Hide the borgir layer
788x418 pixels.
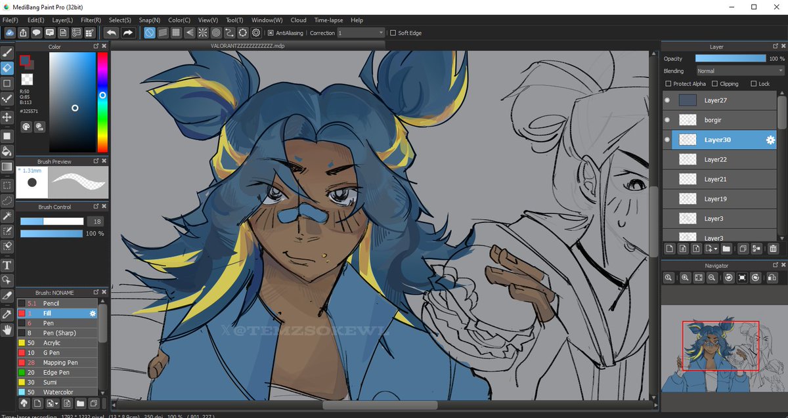[x=667, y=120]
